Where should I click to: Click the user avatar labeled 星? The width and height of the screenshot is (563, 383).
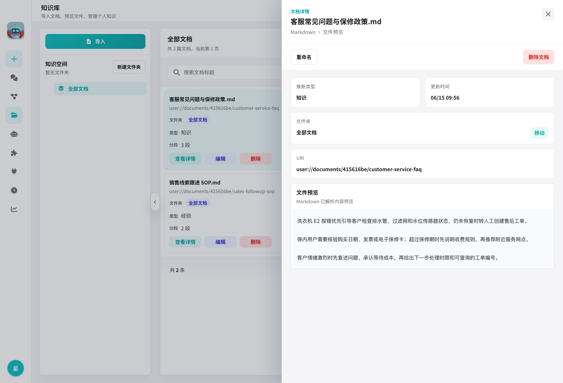[16, 368]
